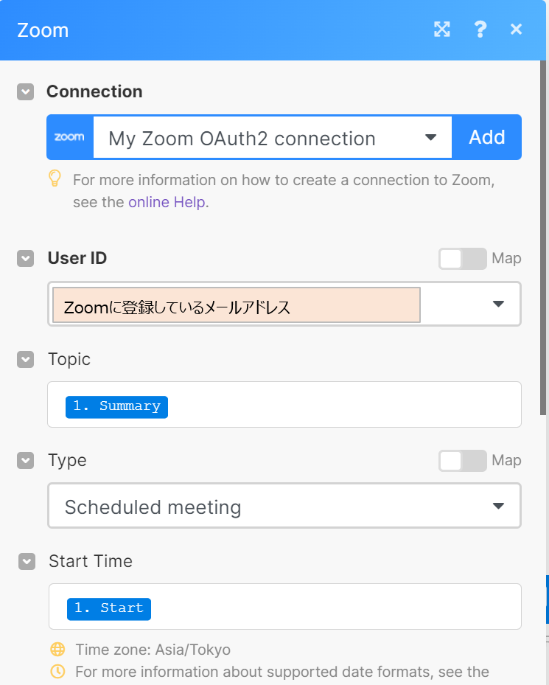Screen dimensions: 549x685
Task: Click the Topic input field
Action: coord(284,405)
